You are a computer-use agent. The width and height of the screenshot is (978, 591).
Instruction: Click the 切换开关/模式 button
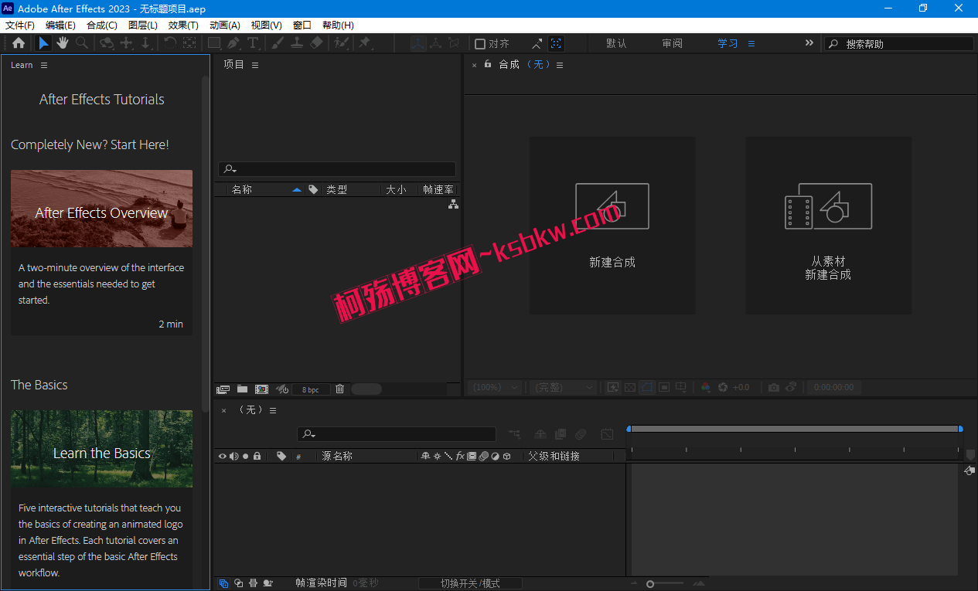click(470, 583)
